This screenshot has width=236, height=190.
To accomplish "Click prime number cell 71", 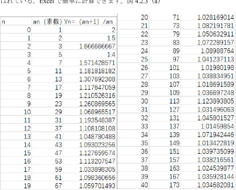I will coord(165,17).
